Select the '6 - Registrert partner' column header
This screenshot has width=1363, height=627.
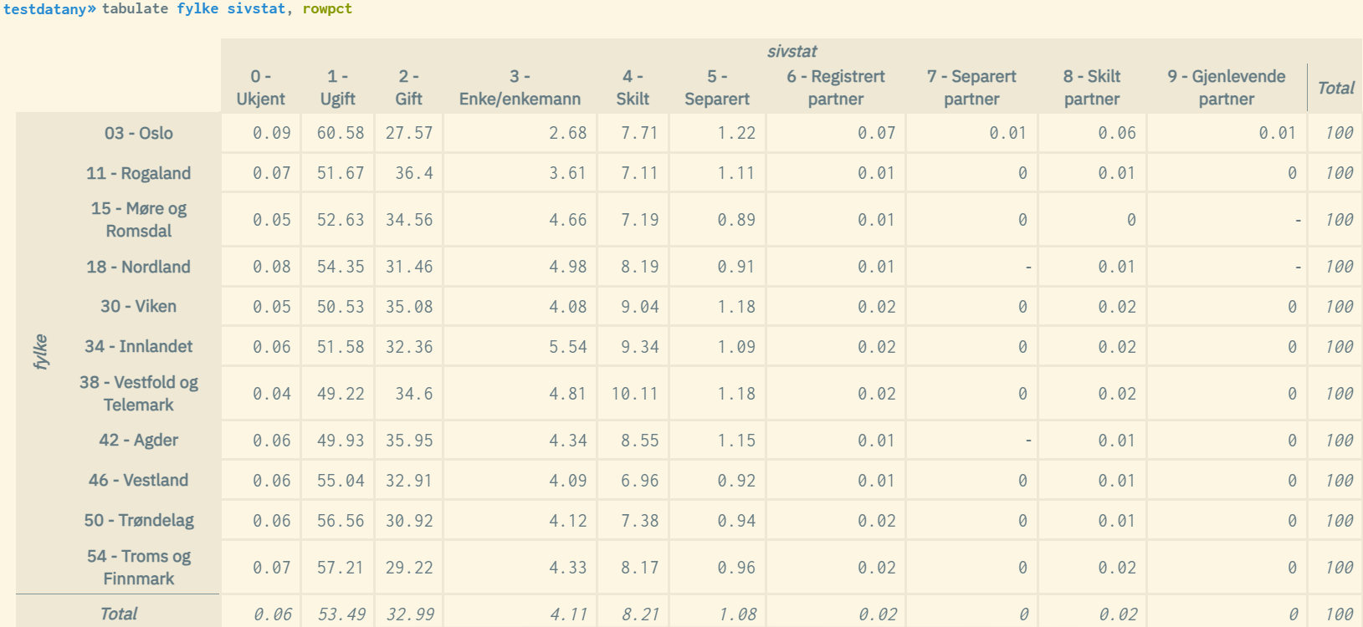pyautogui.click(x=835, y=88)
